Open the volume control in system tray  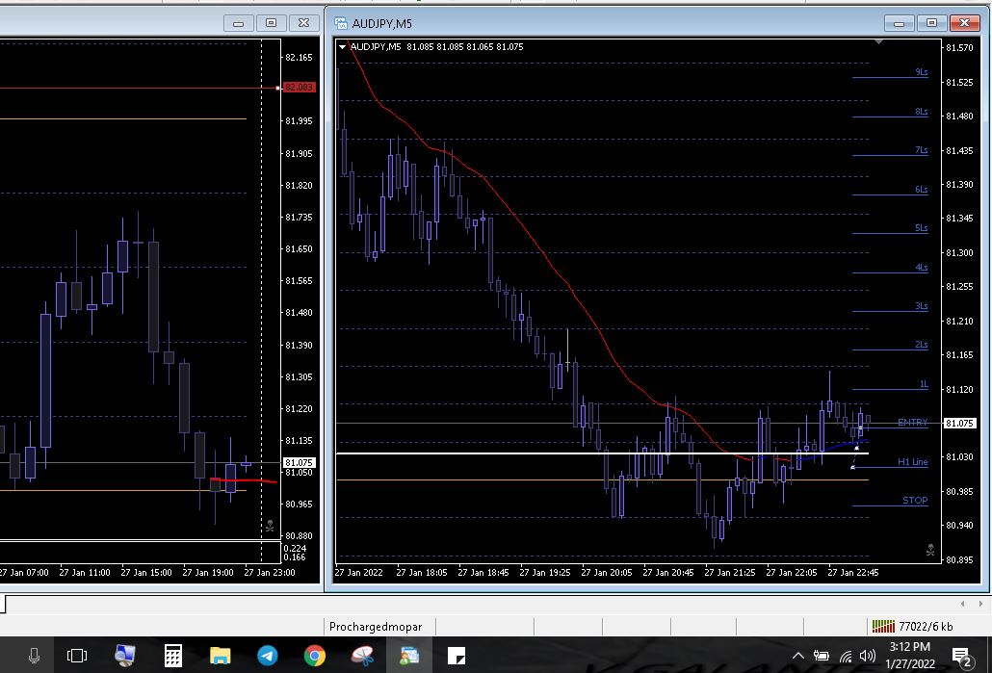867,657
